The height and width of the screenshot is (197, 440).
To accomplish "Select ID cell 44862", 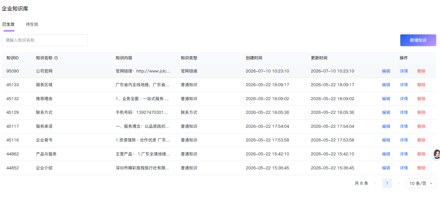I will 13,154.
